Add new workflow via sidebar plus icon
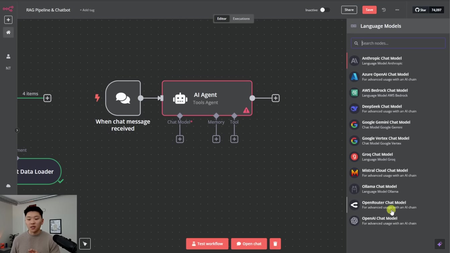This screenshot has width=450, height=253. point(8,20)
